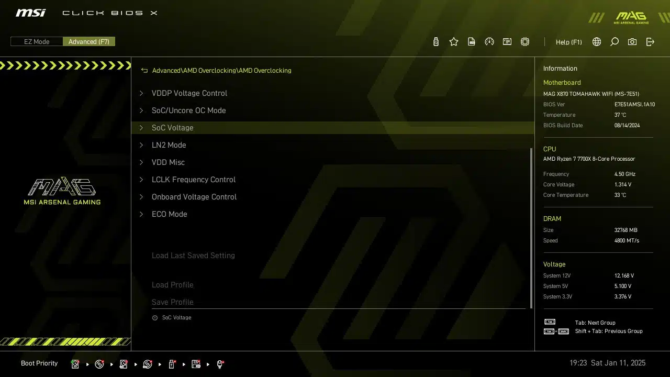
Task: Click the settings list vertical scrollbar
Action: click(531, 228)
